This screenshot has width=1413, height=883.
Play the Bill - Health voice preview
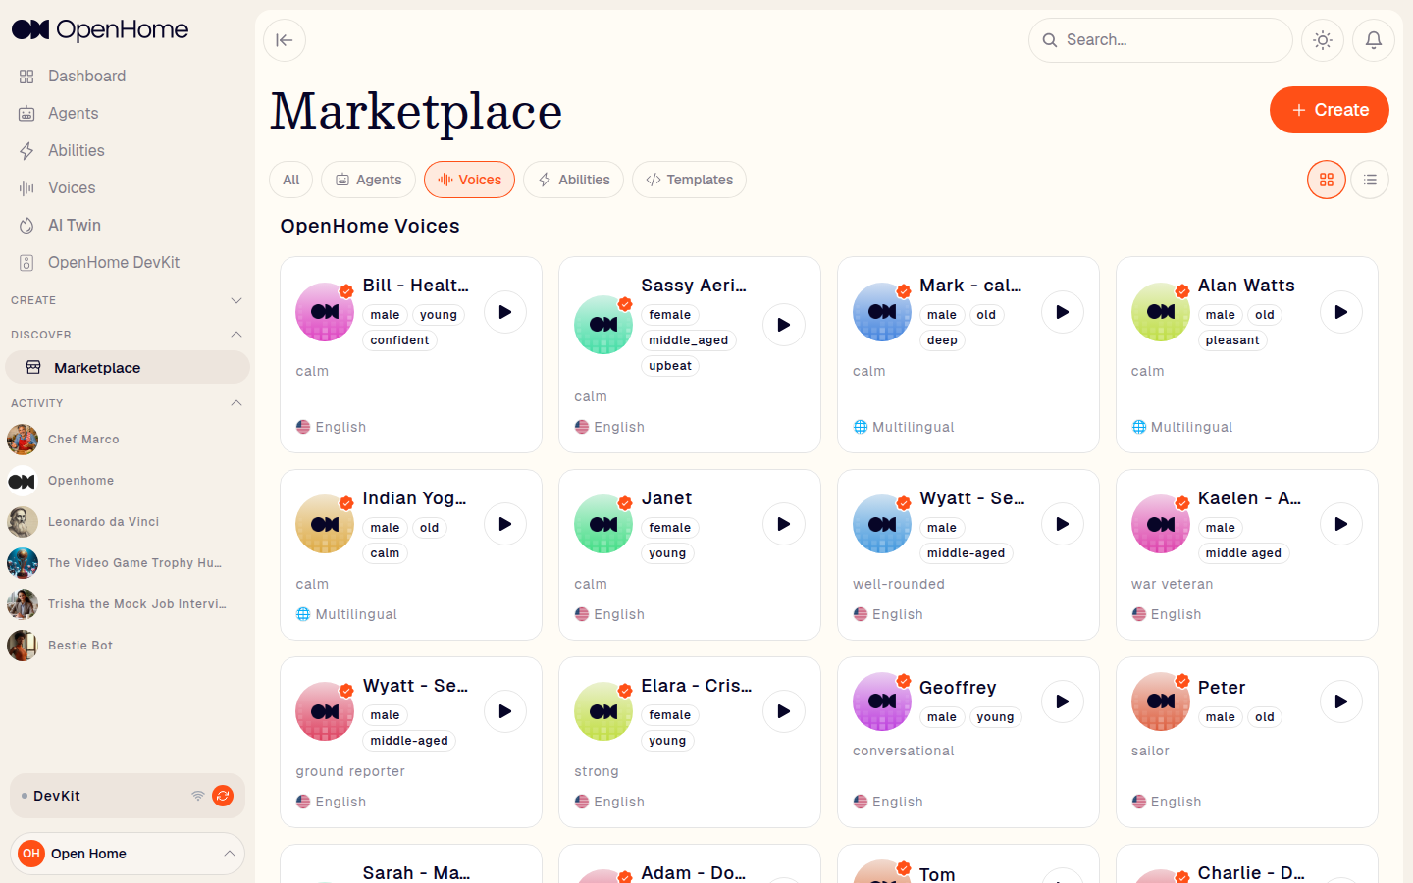point(505,312)
